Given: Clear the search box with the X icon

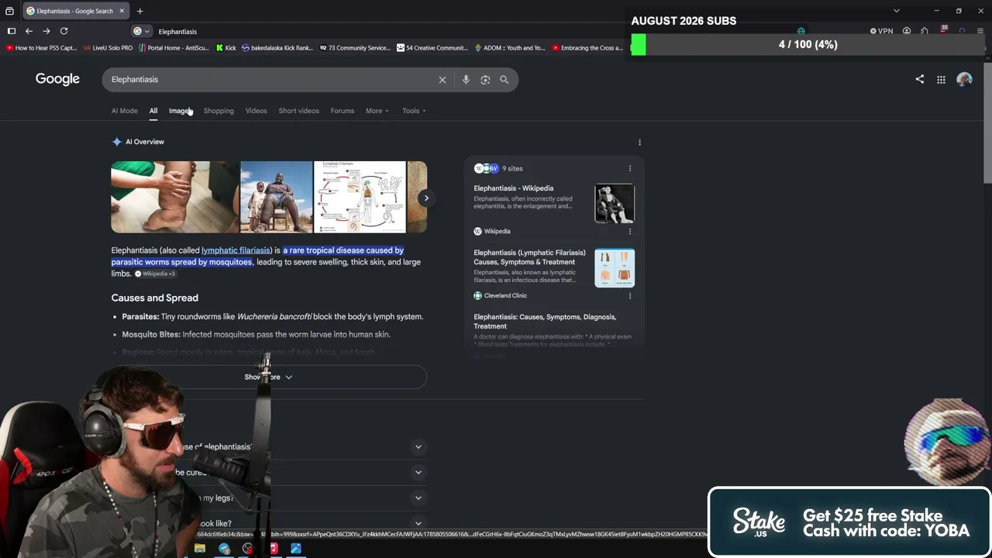Looking at the screenshot, I should coord(443,80).
